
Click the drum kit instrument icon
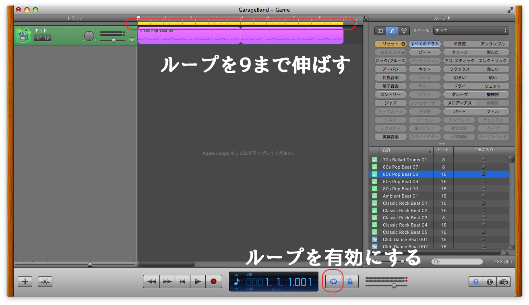[x=23, y=35]
